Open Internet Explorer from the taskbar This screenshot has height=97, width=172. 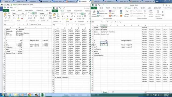(9, 95)
